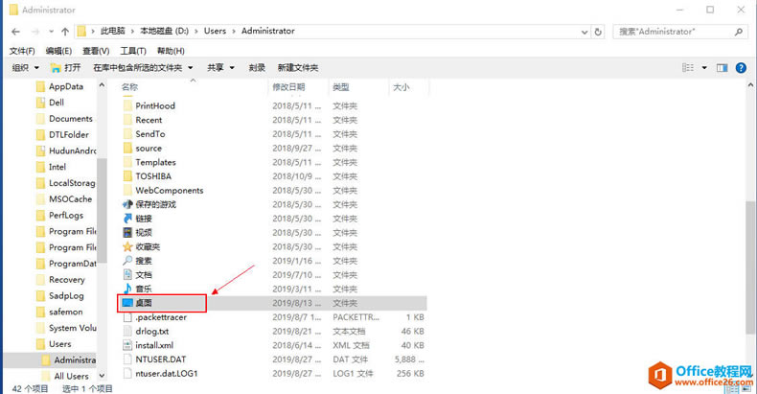Select the 搜索 searches folder icon
757x394 pixels.
(x=127, y=261)
